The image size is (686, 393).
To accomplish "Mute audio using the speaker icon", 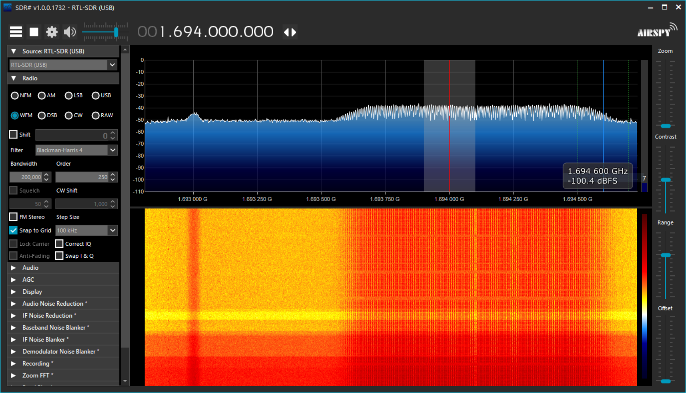I will pos(69,32).
